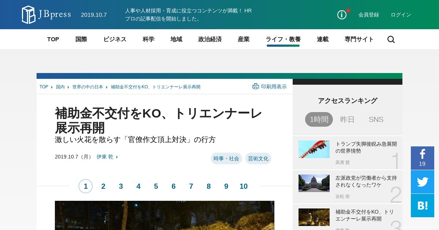The image size is (439, 230).
Task: Open the information notification icon
Action: tap(342, 15)
